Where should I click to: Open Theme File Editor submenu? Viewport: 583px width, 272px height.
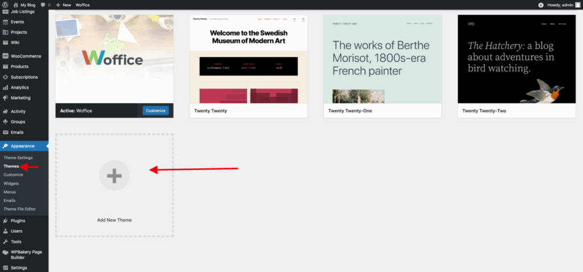click(x=20, y=209)
